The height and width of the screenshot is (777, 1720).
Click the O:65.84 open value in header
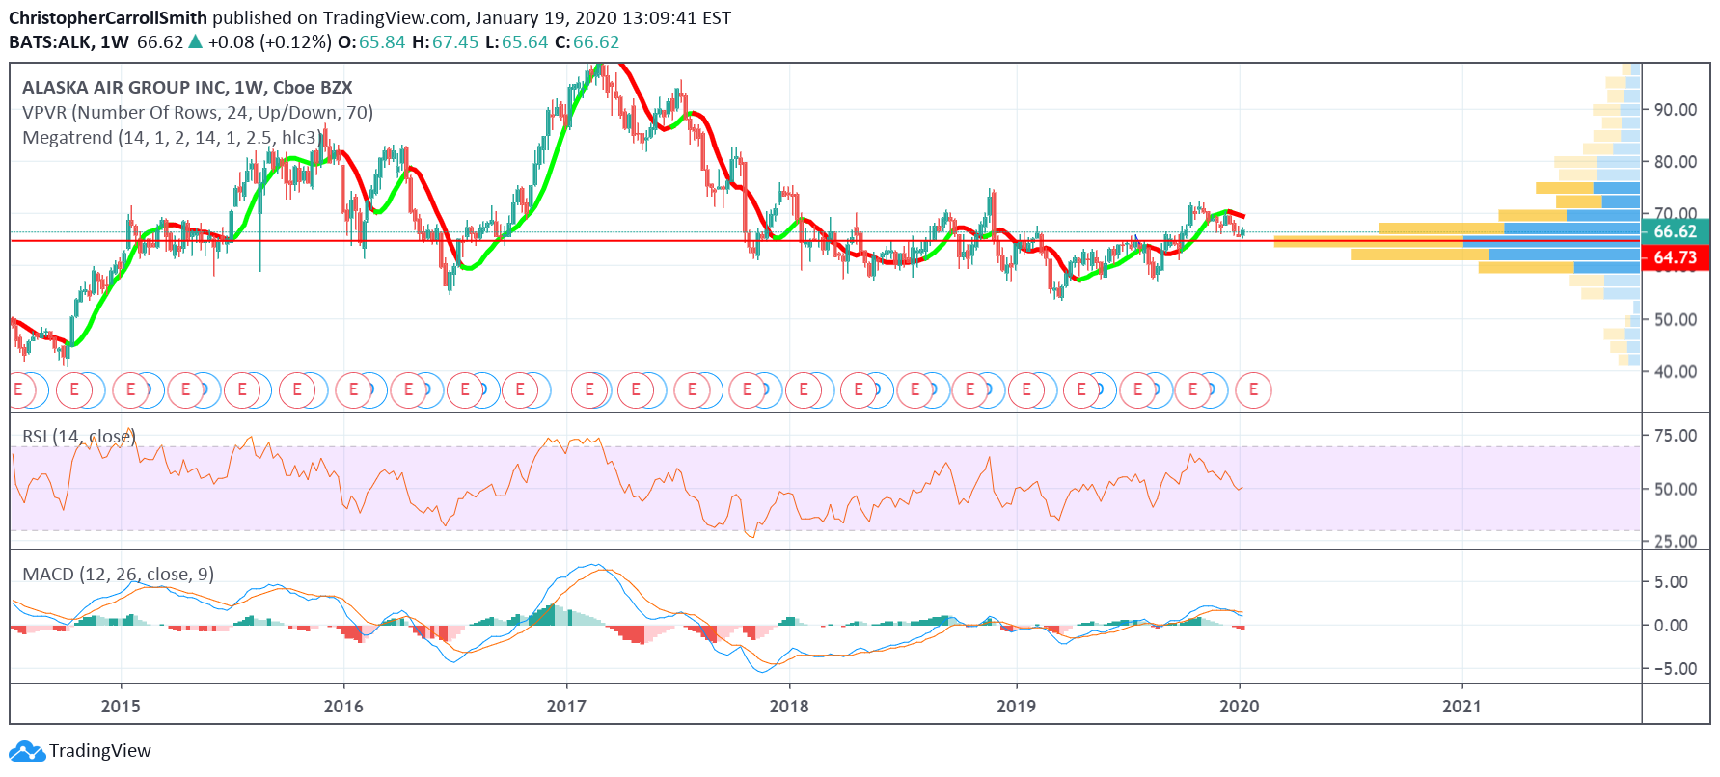pyautogui.click(x=371, y=42)
